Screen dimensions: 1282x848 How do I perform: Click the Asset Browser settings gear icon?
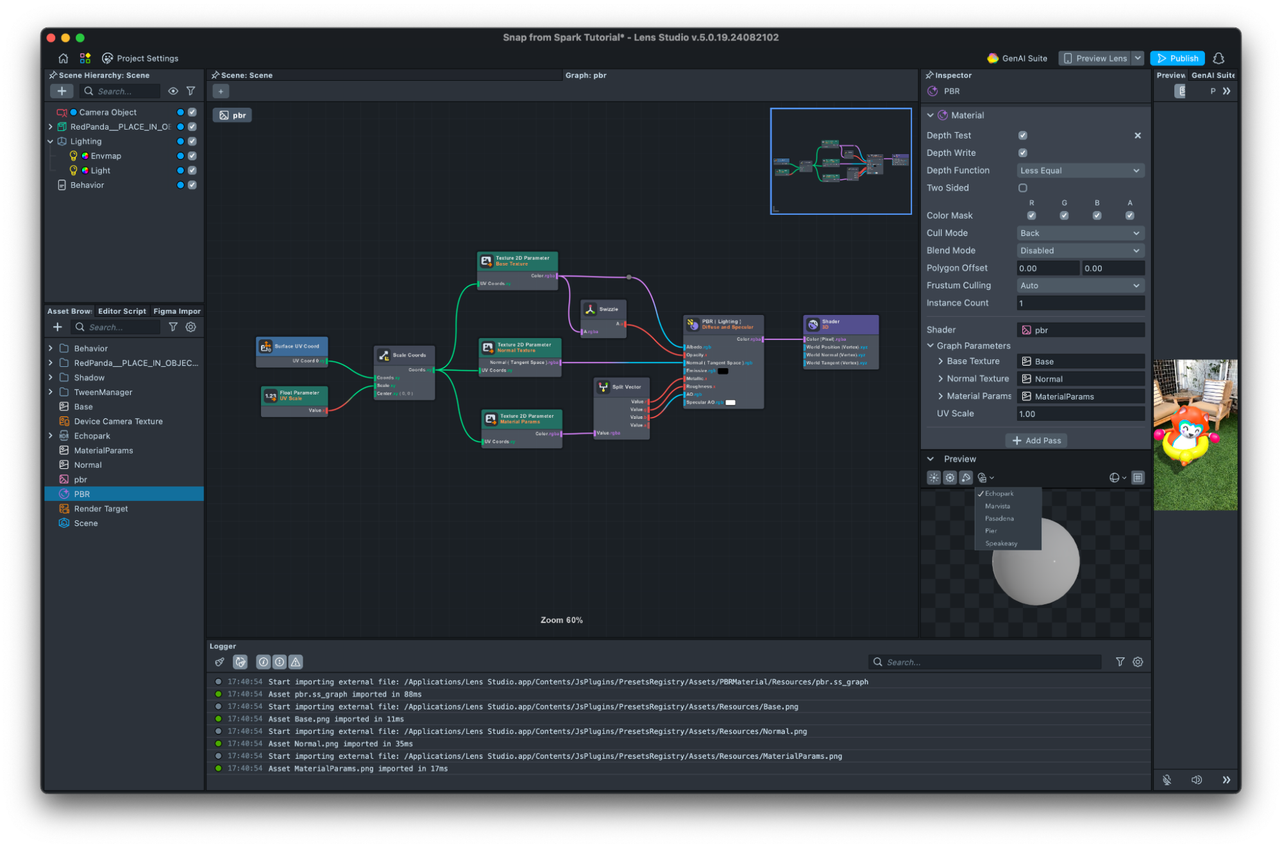tap(190, 327)
